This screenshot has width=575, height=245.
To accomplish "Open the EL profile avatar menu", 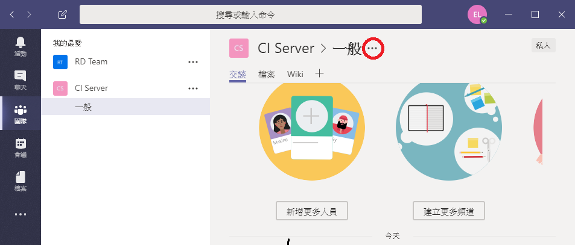I will click(x=477, y=14).
